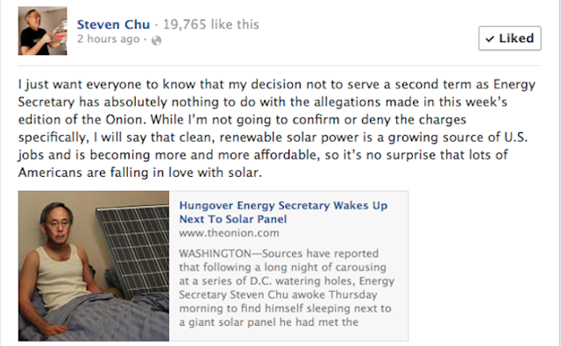Click the 'like this' label beside the count
This screenshot has width=561, height=346.
235,25
